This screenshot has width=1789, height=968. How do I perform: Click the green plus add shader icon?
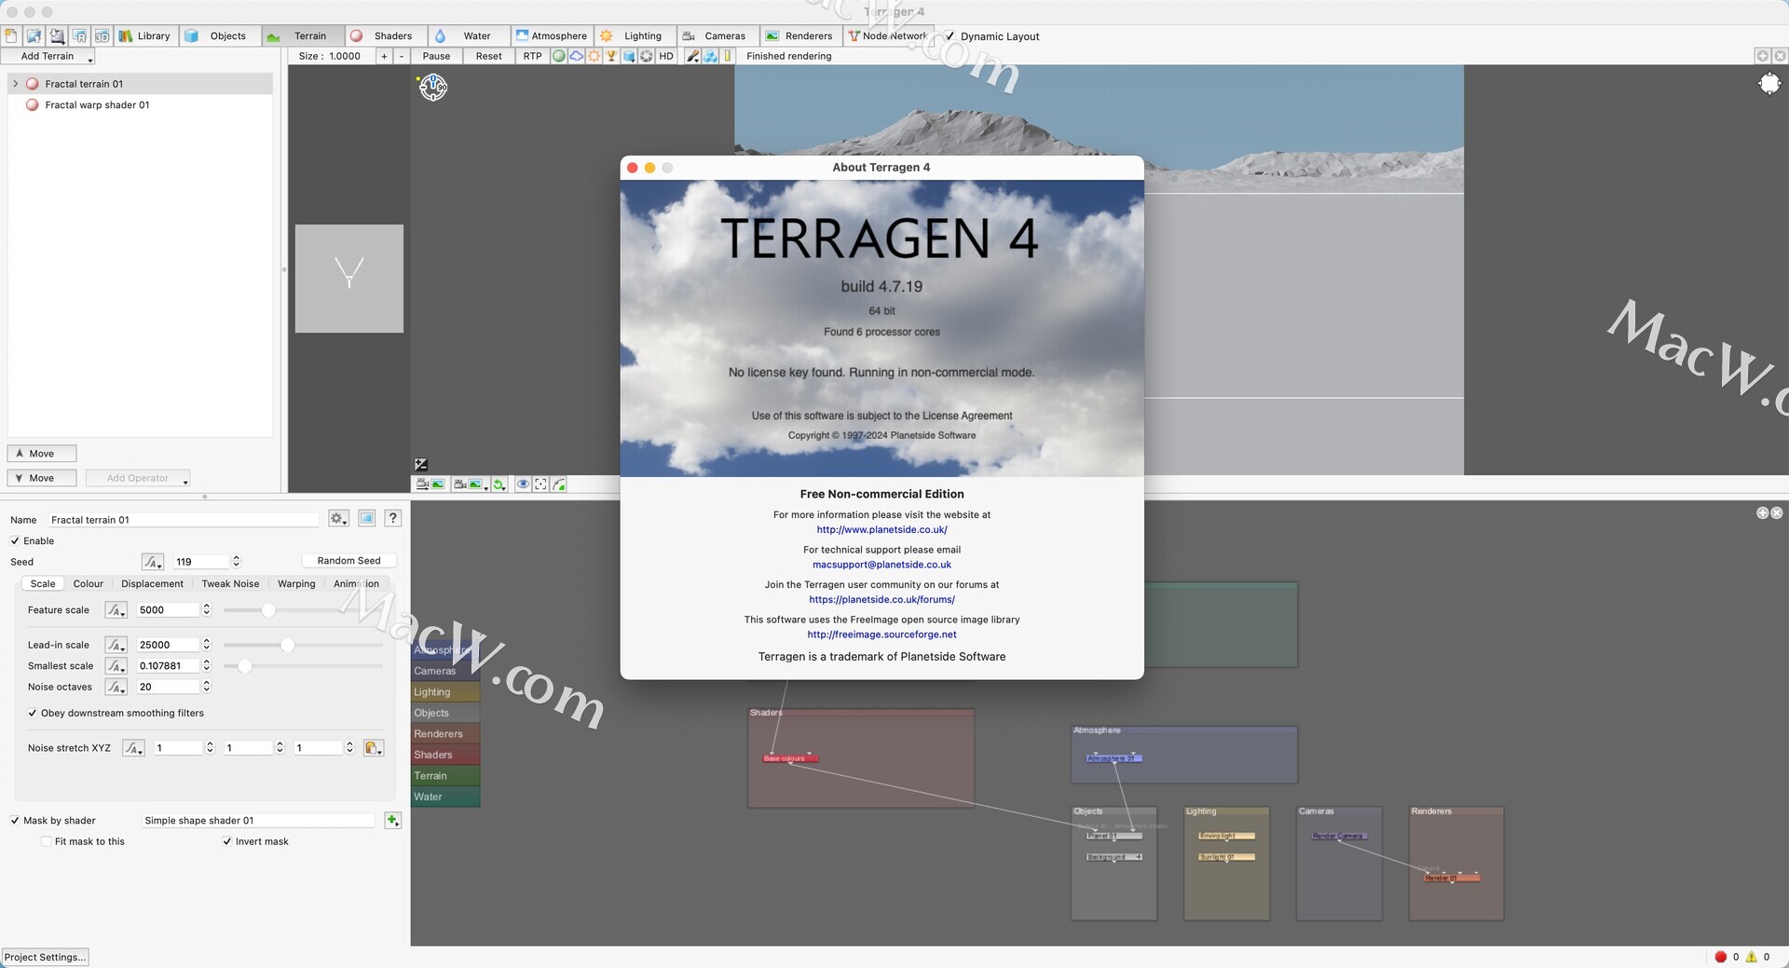tap(392, 820)
